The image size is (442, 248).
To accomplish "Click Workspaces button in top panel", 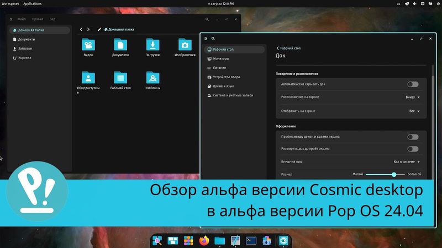I will click(10, 4).
